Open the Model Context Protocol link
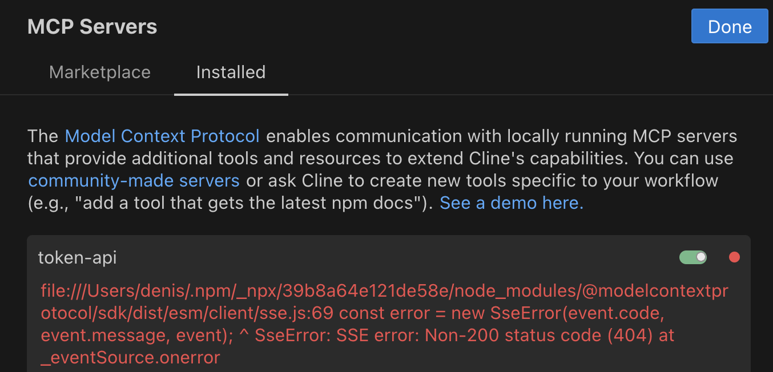Image resolution: width=773 pixels, height=372 pixels. (162, 136)
